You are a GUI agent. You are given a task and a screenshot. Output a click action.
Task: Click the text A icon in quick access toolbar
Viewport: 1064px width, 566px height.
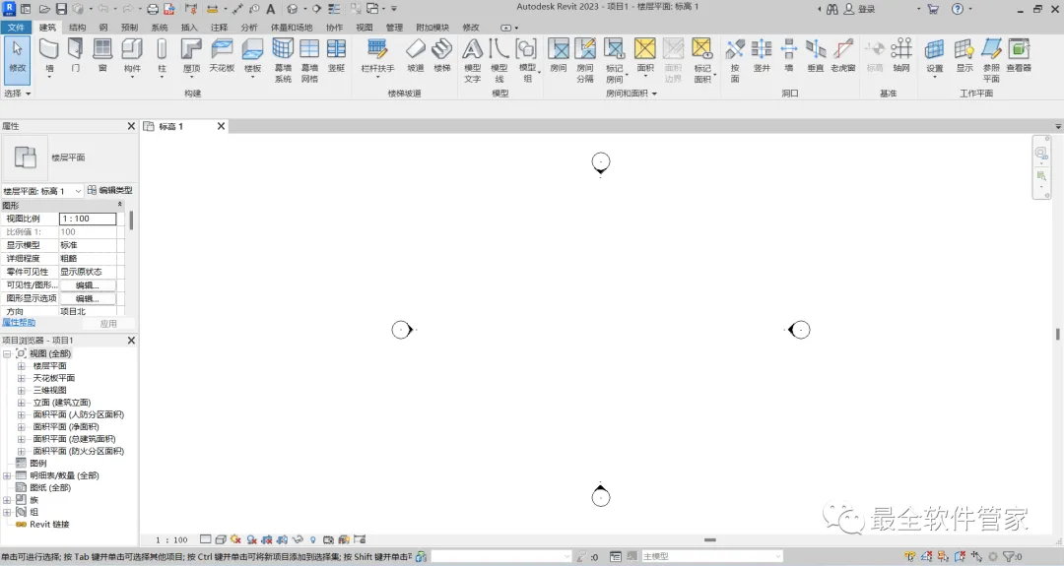[271, 9]
